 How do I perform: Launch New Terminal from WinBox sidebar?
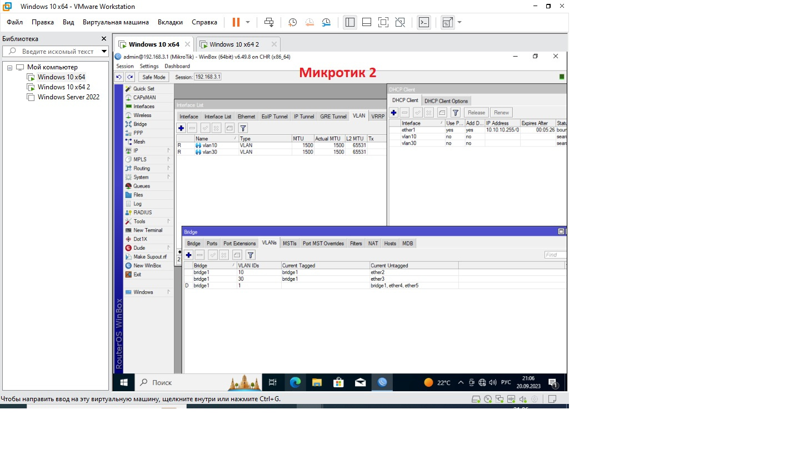148,230
